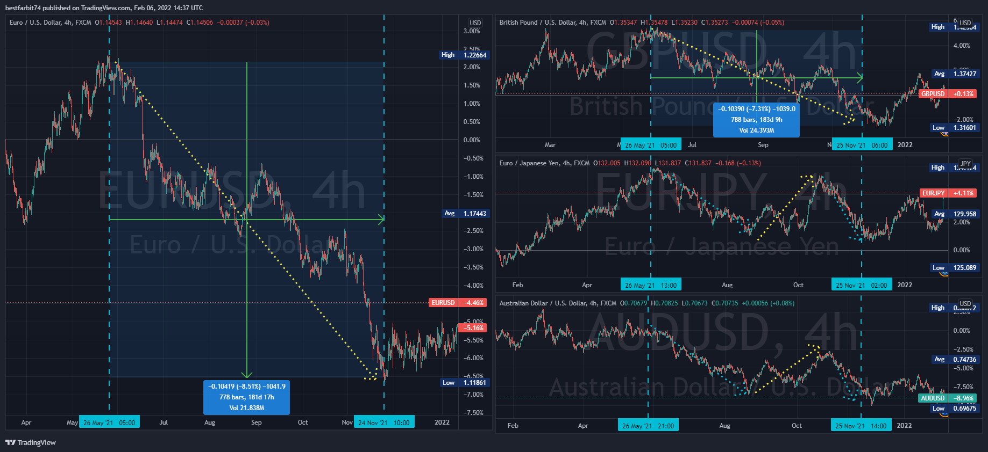Click the High 1.22664 price label
The height and width of the screenshot is (452, 988).
[x=464, y=55]
